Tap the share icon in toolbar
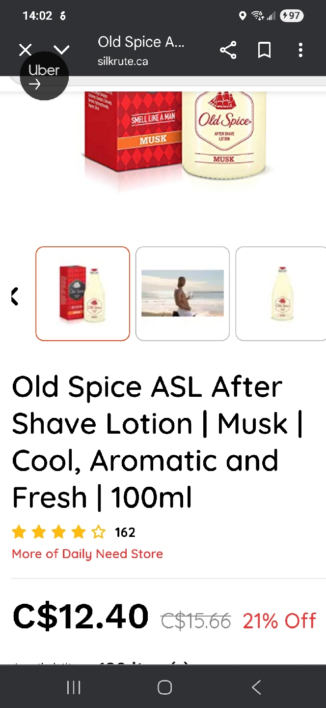The image size is (326, 708). (228, 50)
